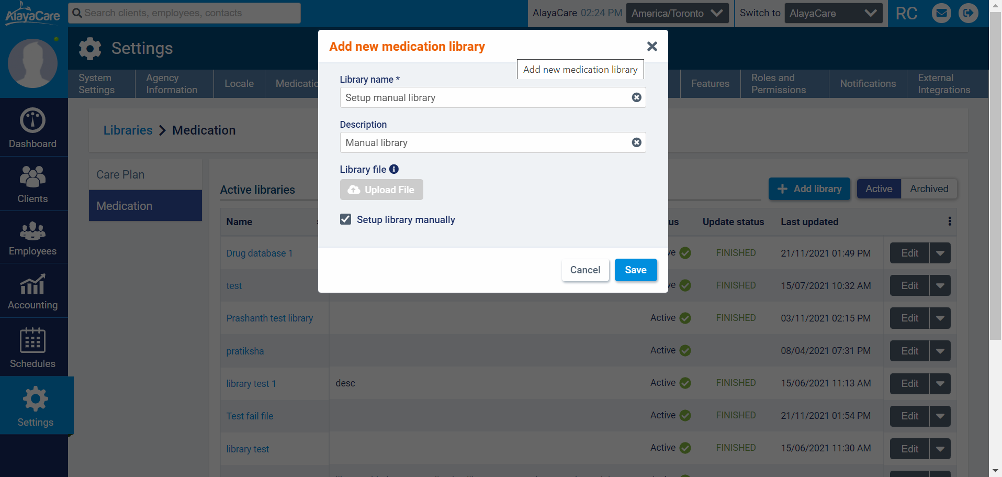Cancel the add library dialog
The height and width of the screenshot is (477, 1002).
585,270
